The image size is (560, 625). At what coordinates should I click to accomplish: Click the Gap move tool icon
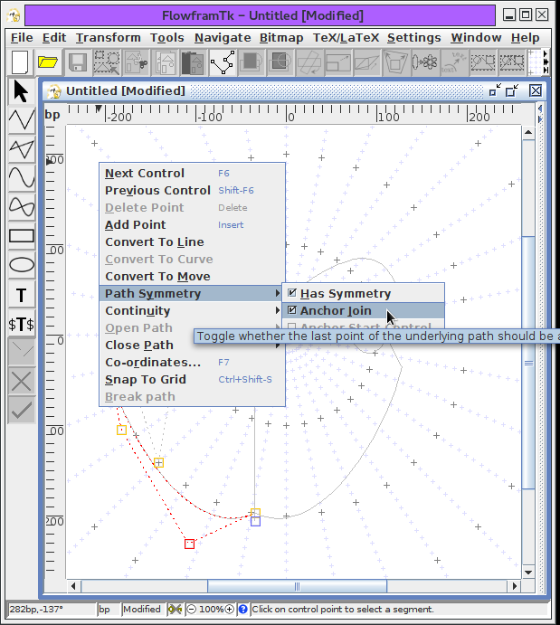(x=22, y=353)
